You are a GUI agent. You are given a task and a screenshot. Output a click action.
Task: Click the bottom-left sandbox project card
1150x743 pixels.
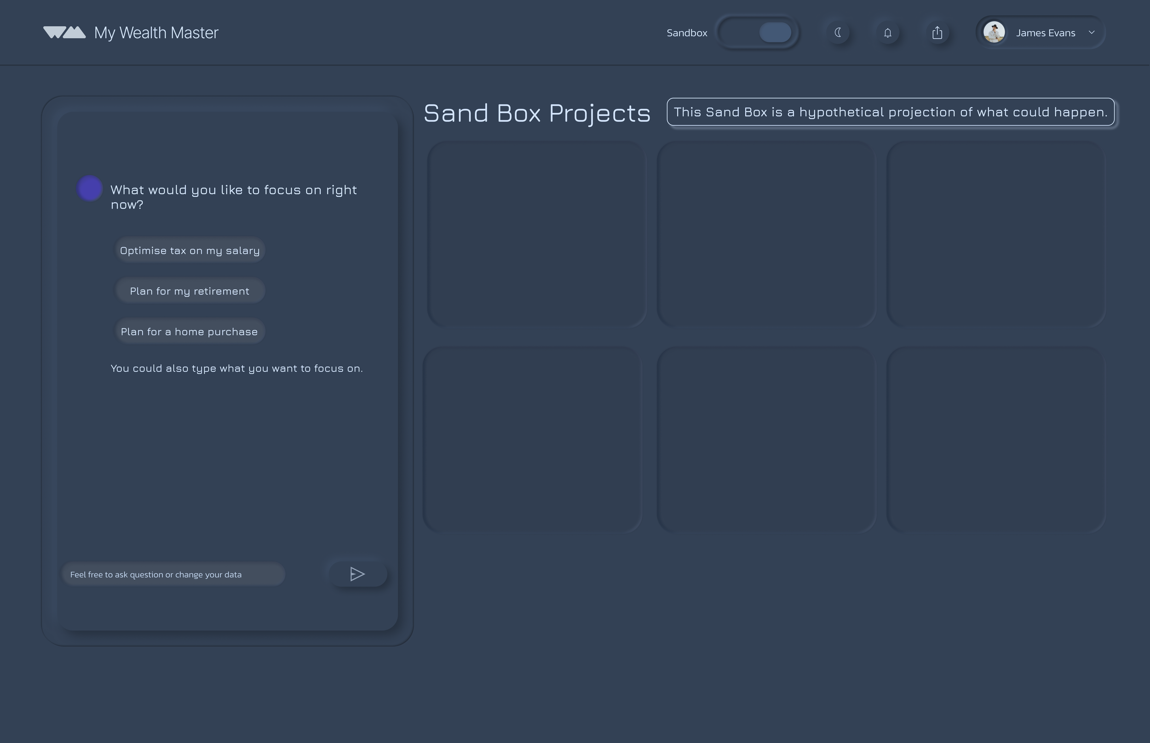pyautogui.click(x=532, y=439)
